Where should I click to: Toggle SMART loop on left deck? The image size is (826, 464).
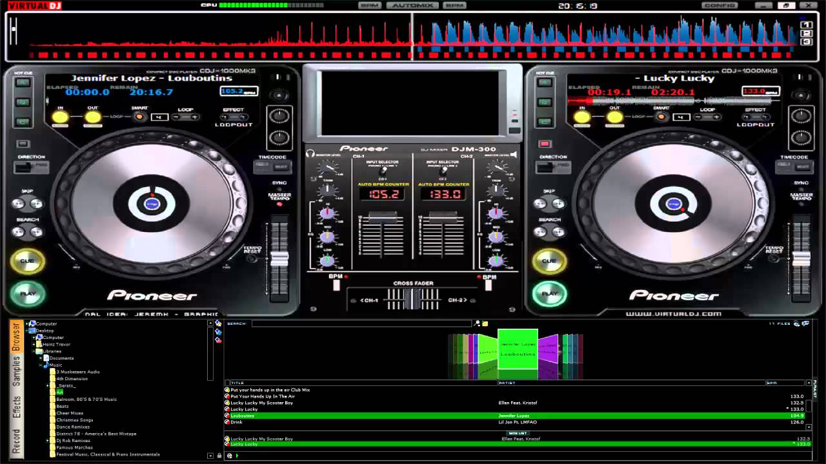point(139,117)
